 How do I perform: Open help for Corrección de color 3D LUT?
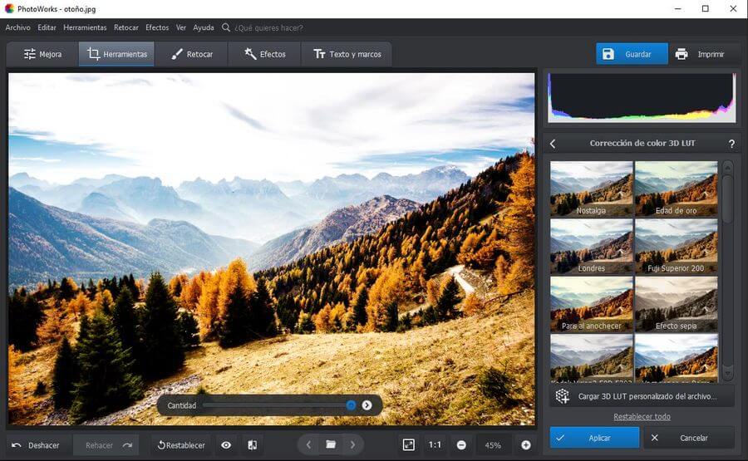tap(731, 144)
